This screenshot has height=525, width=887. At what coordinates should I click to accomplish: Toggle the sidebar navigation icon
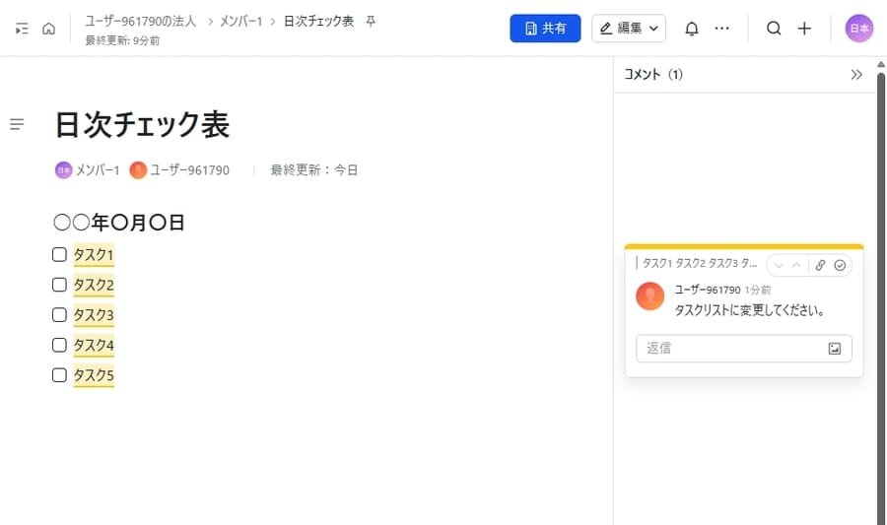tap(22, 29)
